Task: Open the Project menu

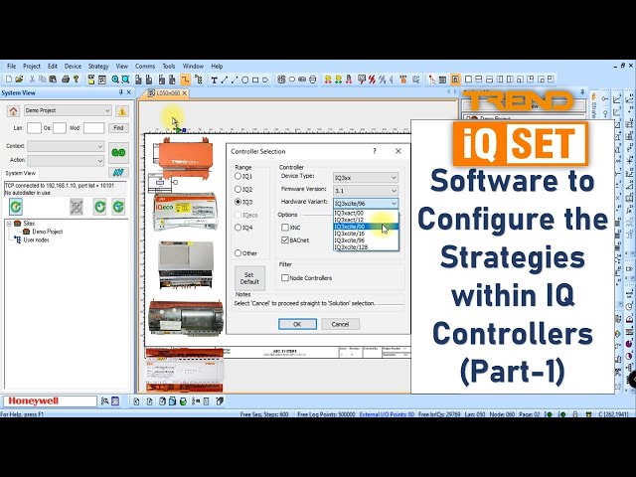Action: [32, 67]
